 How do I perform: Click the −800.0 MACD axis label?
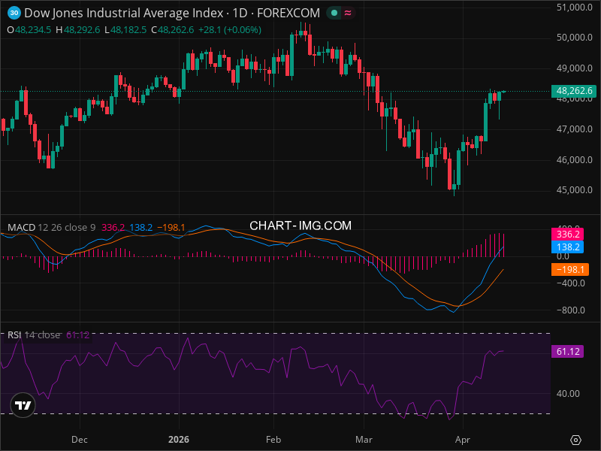pyautogui.click(x=570, y=310)
